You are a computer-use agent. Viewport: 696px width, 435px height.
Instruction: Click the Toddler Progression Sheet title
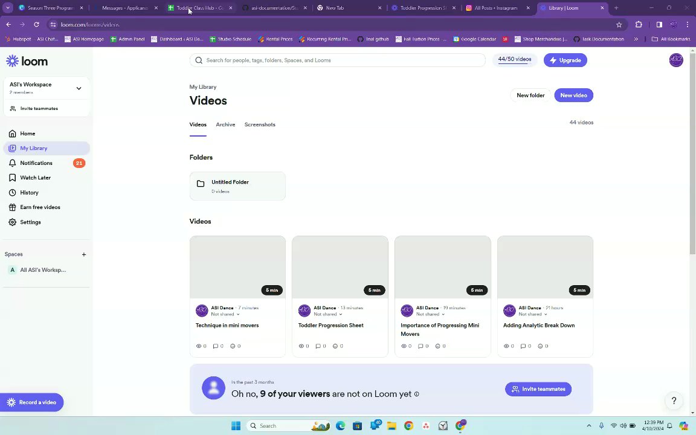pyautogui.click(x=330, y=326)
